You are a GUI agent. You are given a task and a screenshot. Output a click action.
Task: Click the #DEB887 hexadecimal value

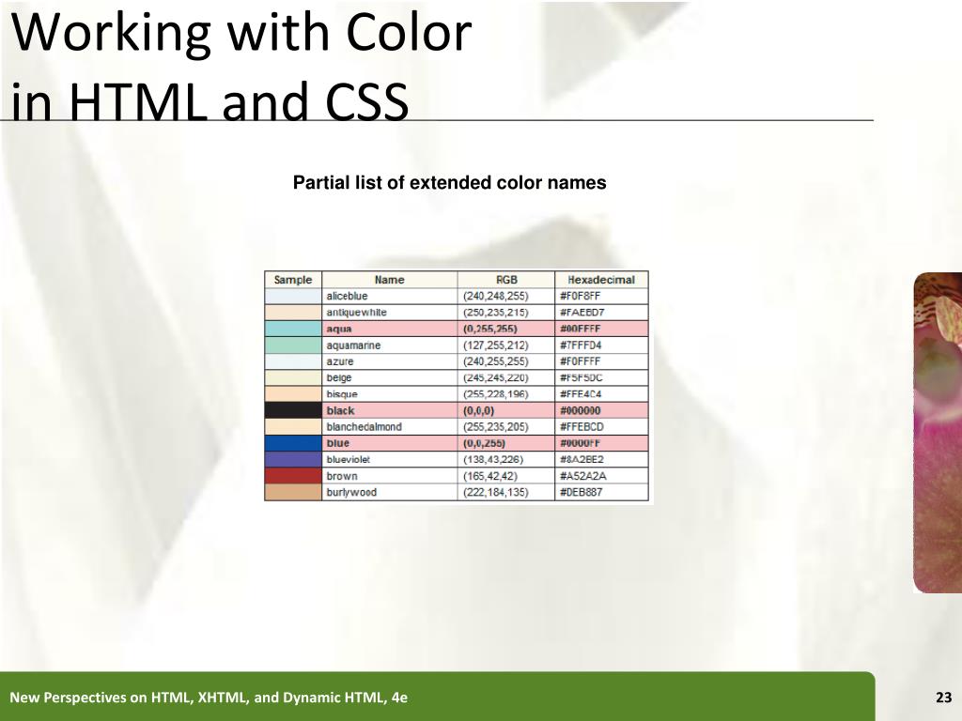pos(582,492)
